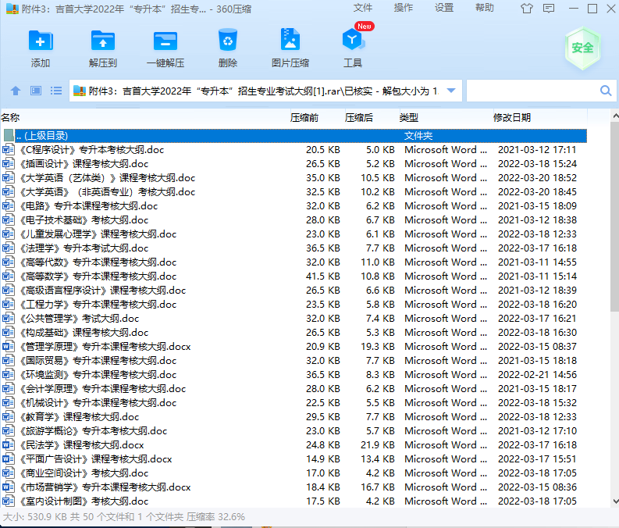The height and width of the screenshot is (528, 619).
Task: Open the 工具 (Tools) icon marked New
Action: click(353, 48)
